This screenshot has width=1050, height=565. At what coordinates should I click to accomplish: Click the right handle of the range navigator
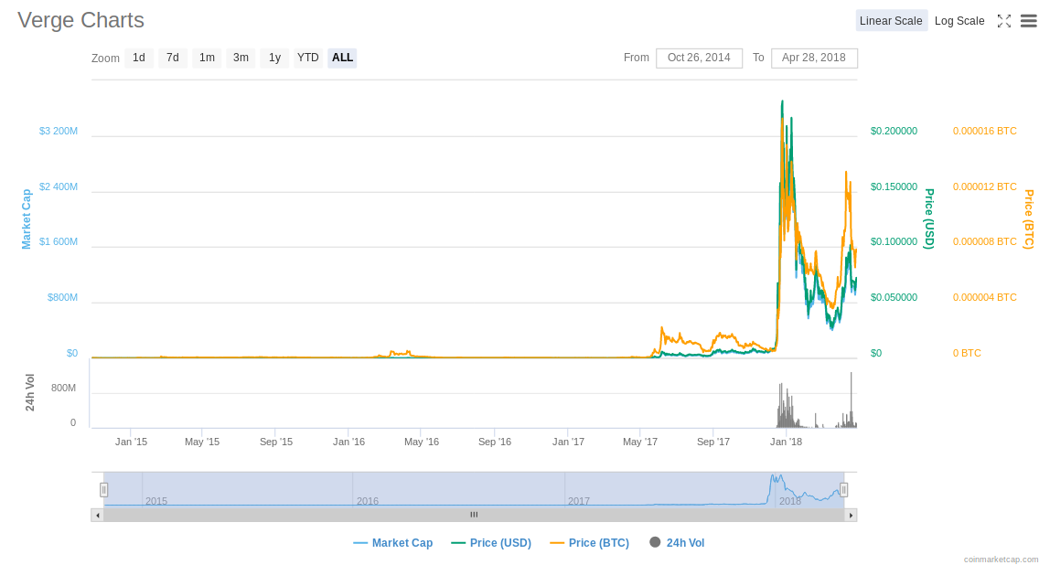pyautogui.click(x=843, y=488)
